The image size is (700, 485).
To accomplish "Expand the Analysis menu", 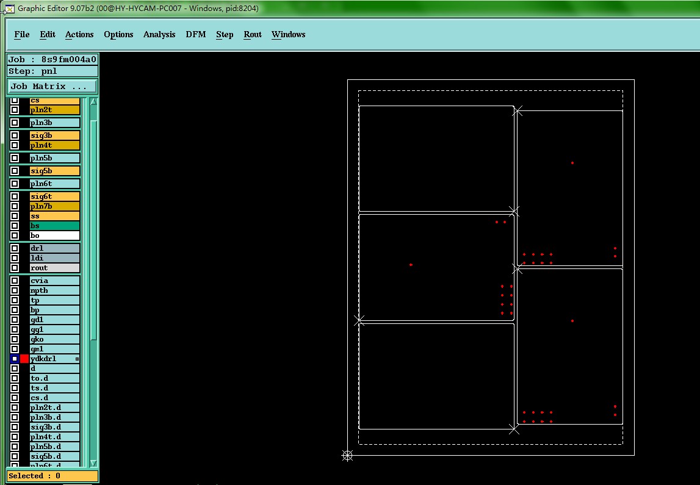I will pos(159,34).
